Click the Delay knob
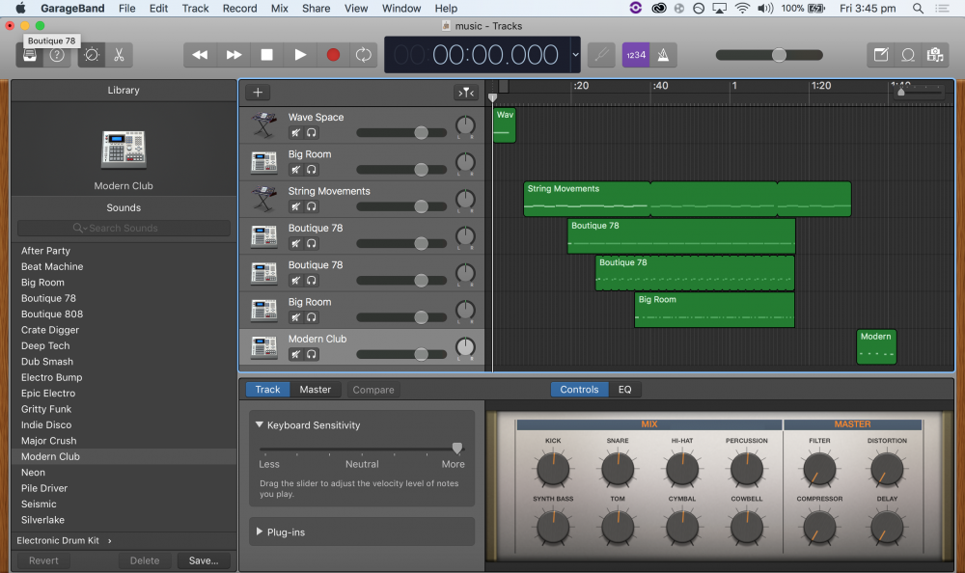 point(887,527)
